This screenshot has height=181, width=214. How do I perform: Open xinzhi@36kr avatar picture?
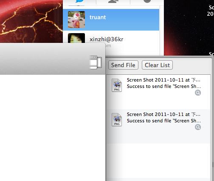(x=76, y=38)
